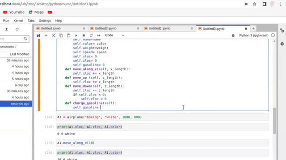Click the print cell numbered 18

pyautogui.click(x=162, y=127)
